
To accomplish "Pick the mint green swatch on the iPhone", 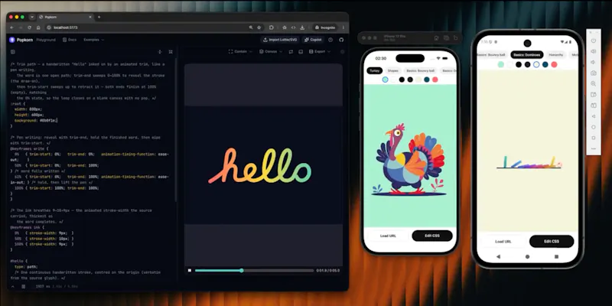I will 386,80.
